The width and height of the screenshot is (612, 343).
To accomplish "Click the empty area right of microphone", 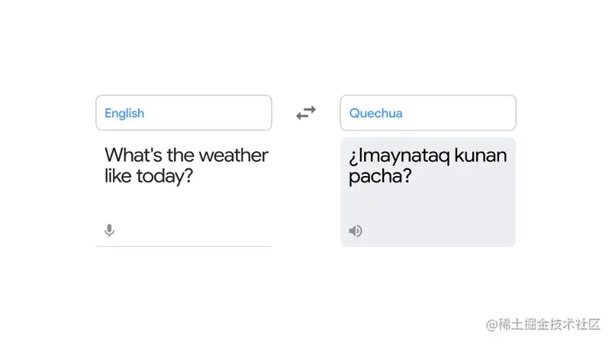I will (191, 230).
